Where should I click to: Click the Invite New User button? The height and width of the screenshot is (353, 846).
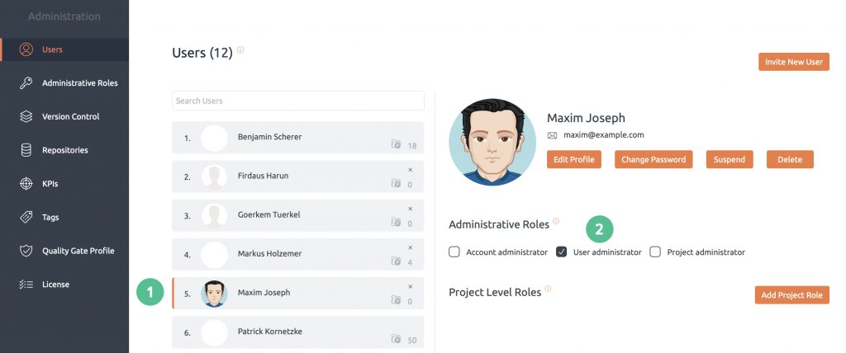[794, 62]
